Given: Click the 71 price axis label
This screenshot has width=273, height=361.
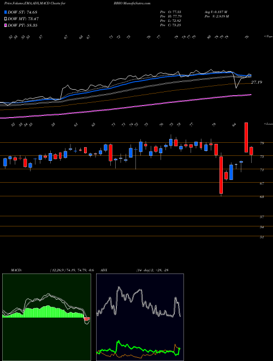Looking at the screenshot, I should coord(262,170).
